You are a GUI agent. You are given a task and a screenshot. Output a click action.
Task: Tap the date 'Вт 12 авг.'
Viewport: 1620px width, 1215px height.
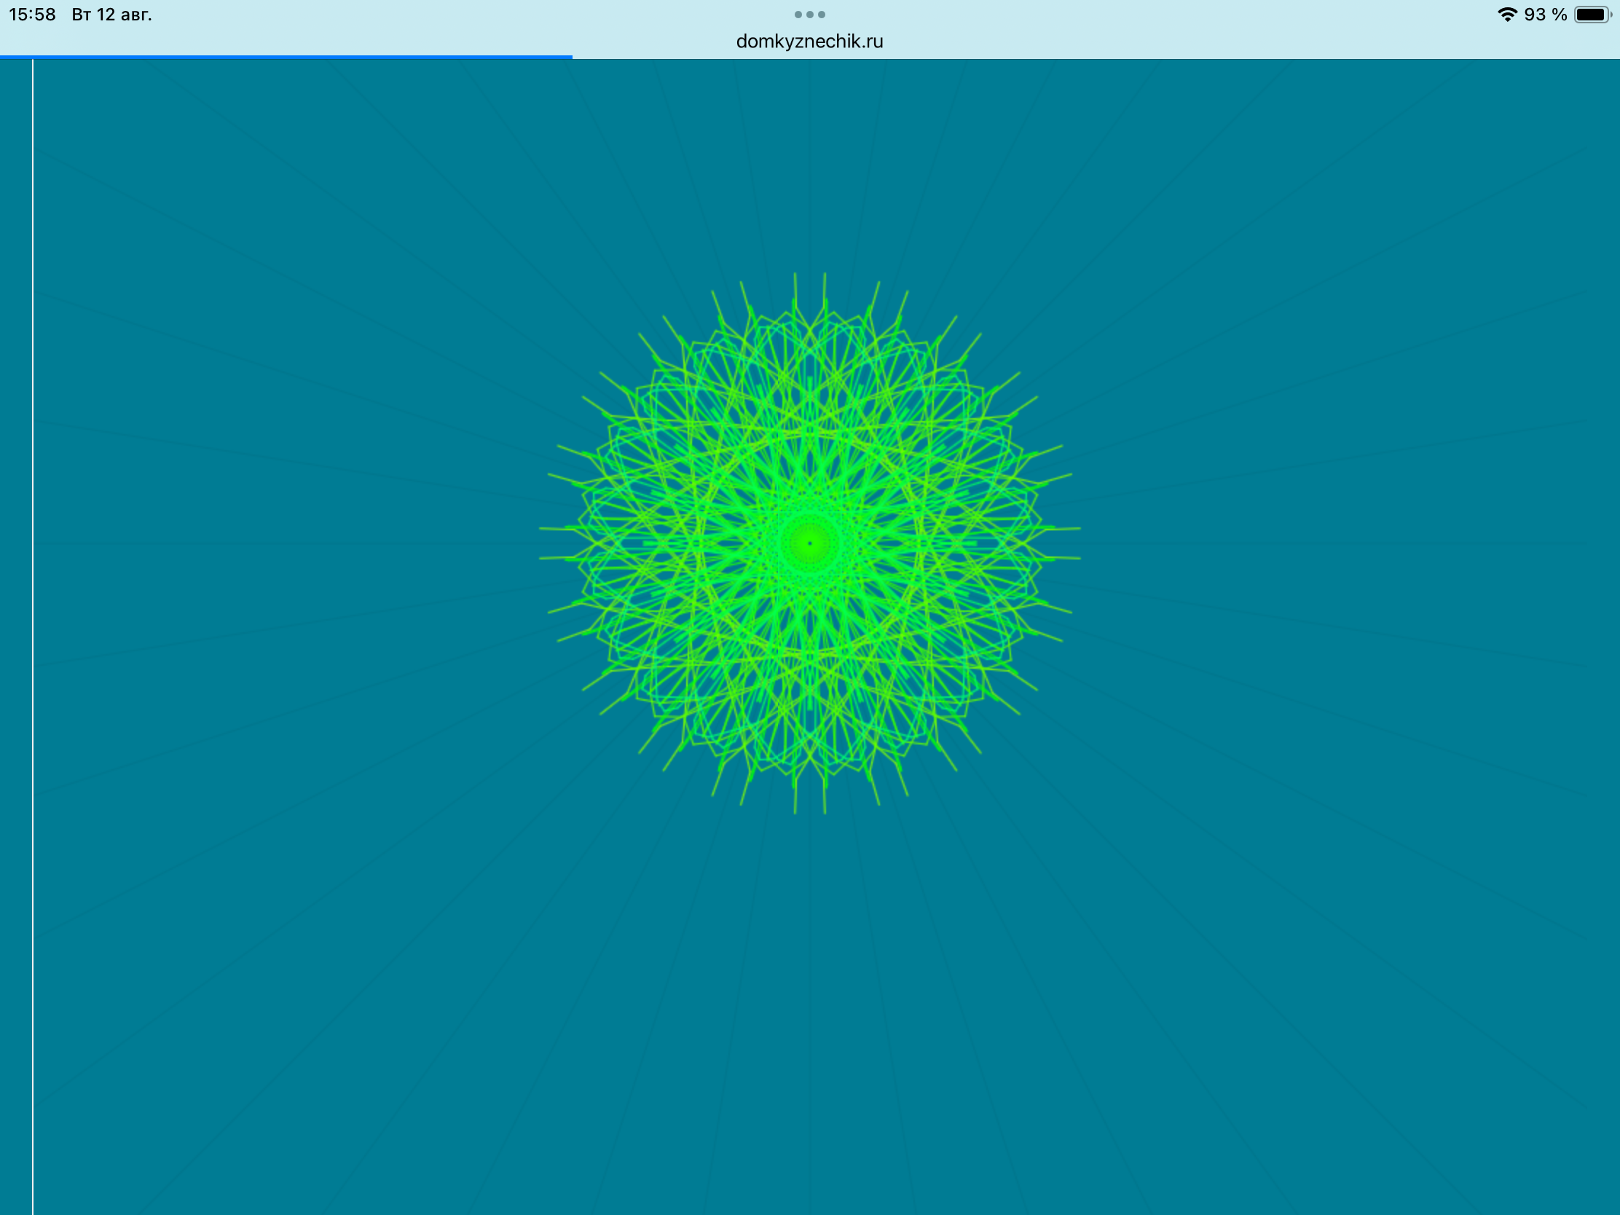[112, 15]
